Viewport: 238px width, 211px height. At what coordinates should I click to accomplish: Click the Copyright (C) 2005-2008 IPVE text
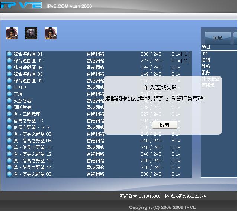coord(163,207)
